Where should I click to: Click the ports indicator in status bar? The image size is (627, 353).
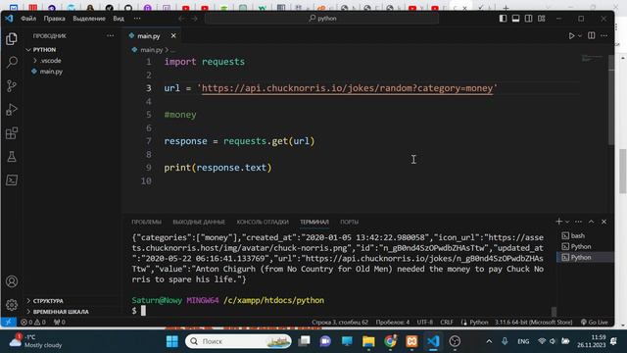click(x=59, y=322)
